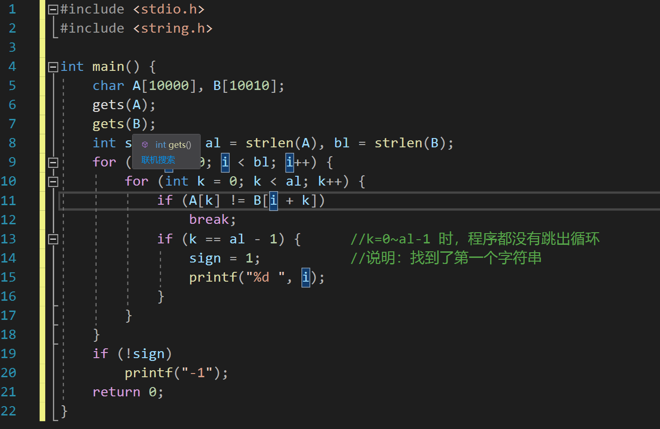Click 'strlen(A)' on line 8
Screen dimensions: 660x429
[x=281, y=143]
